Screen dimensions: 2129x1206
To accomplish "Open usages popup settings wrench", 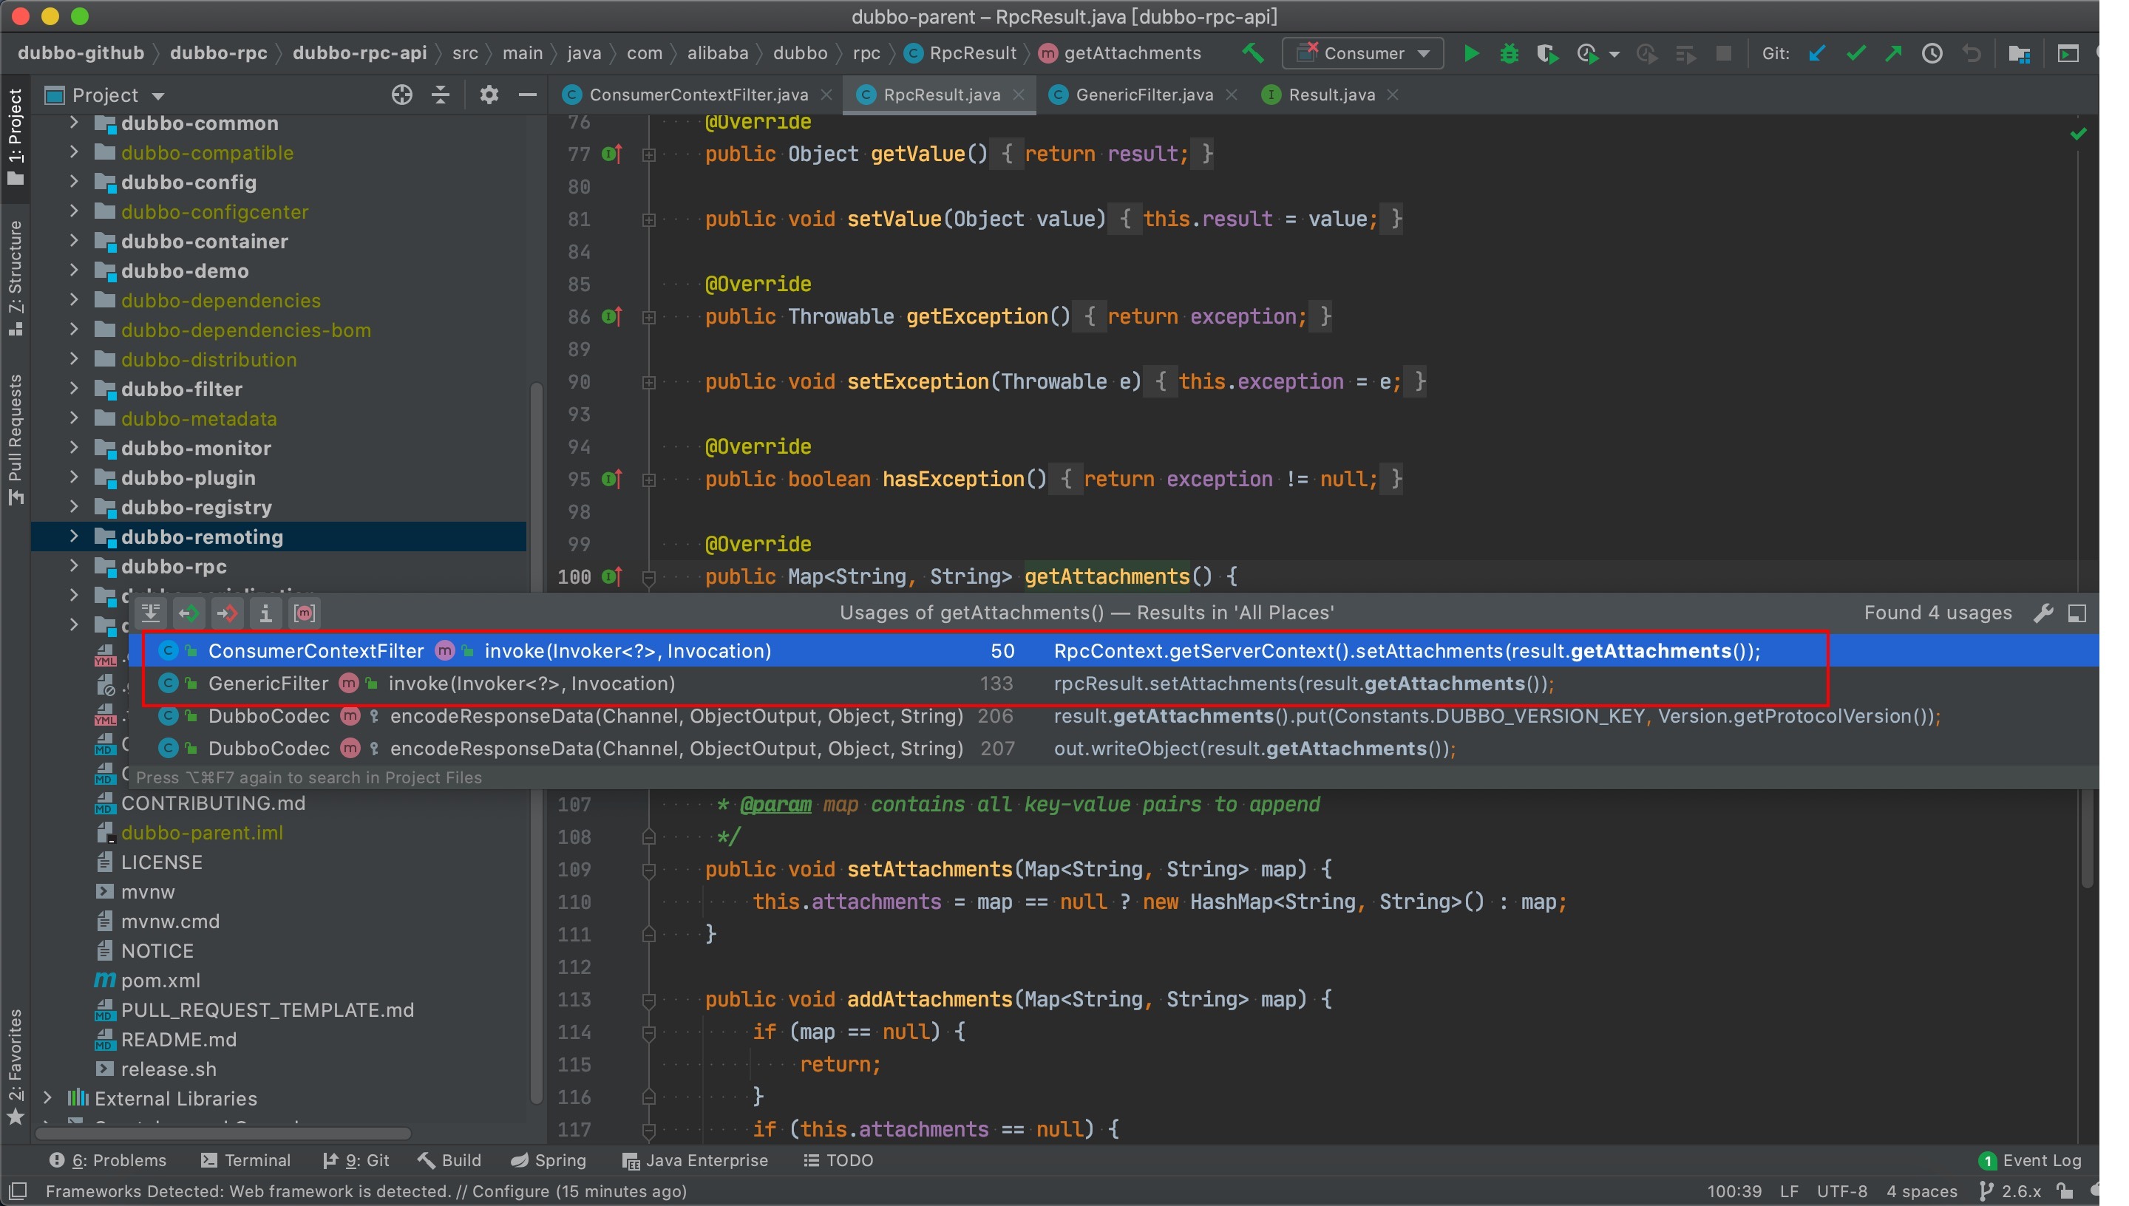I will coord(2043,613).
